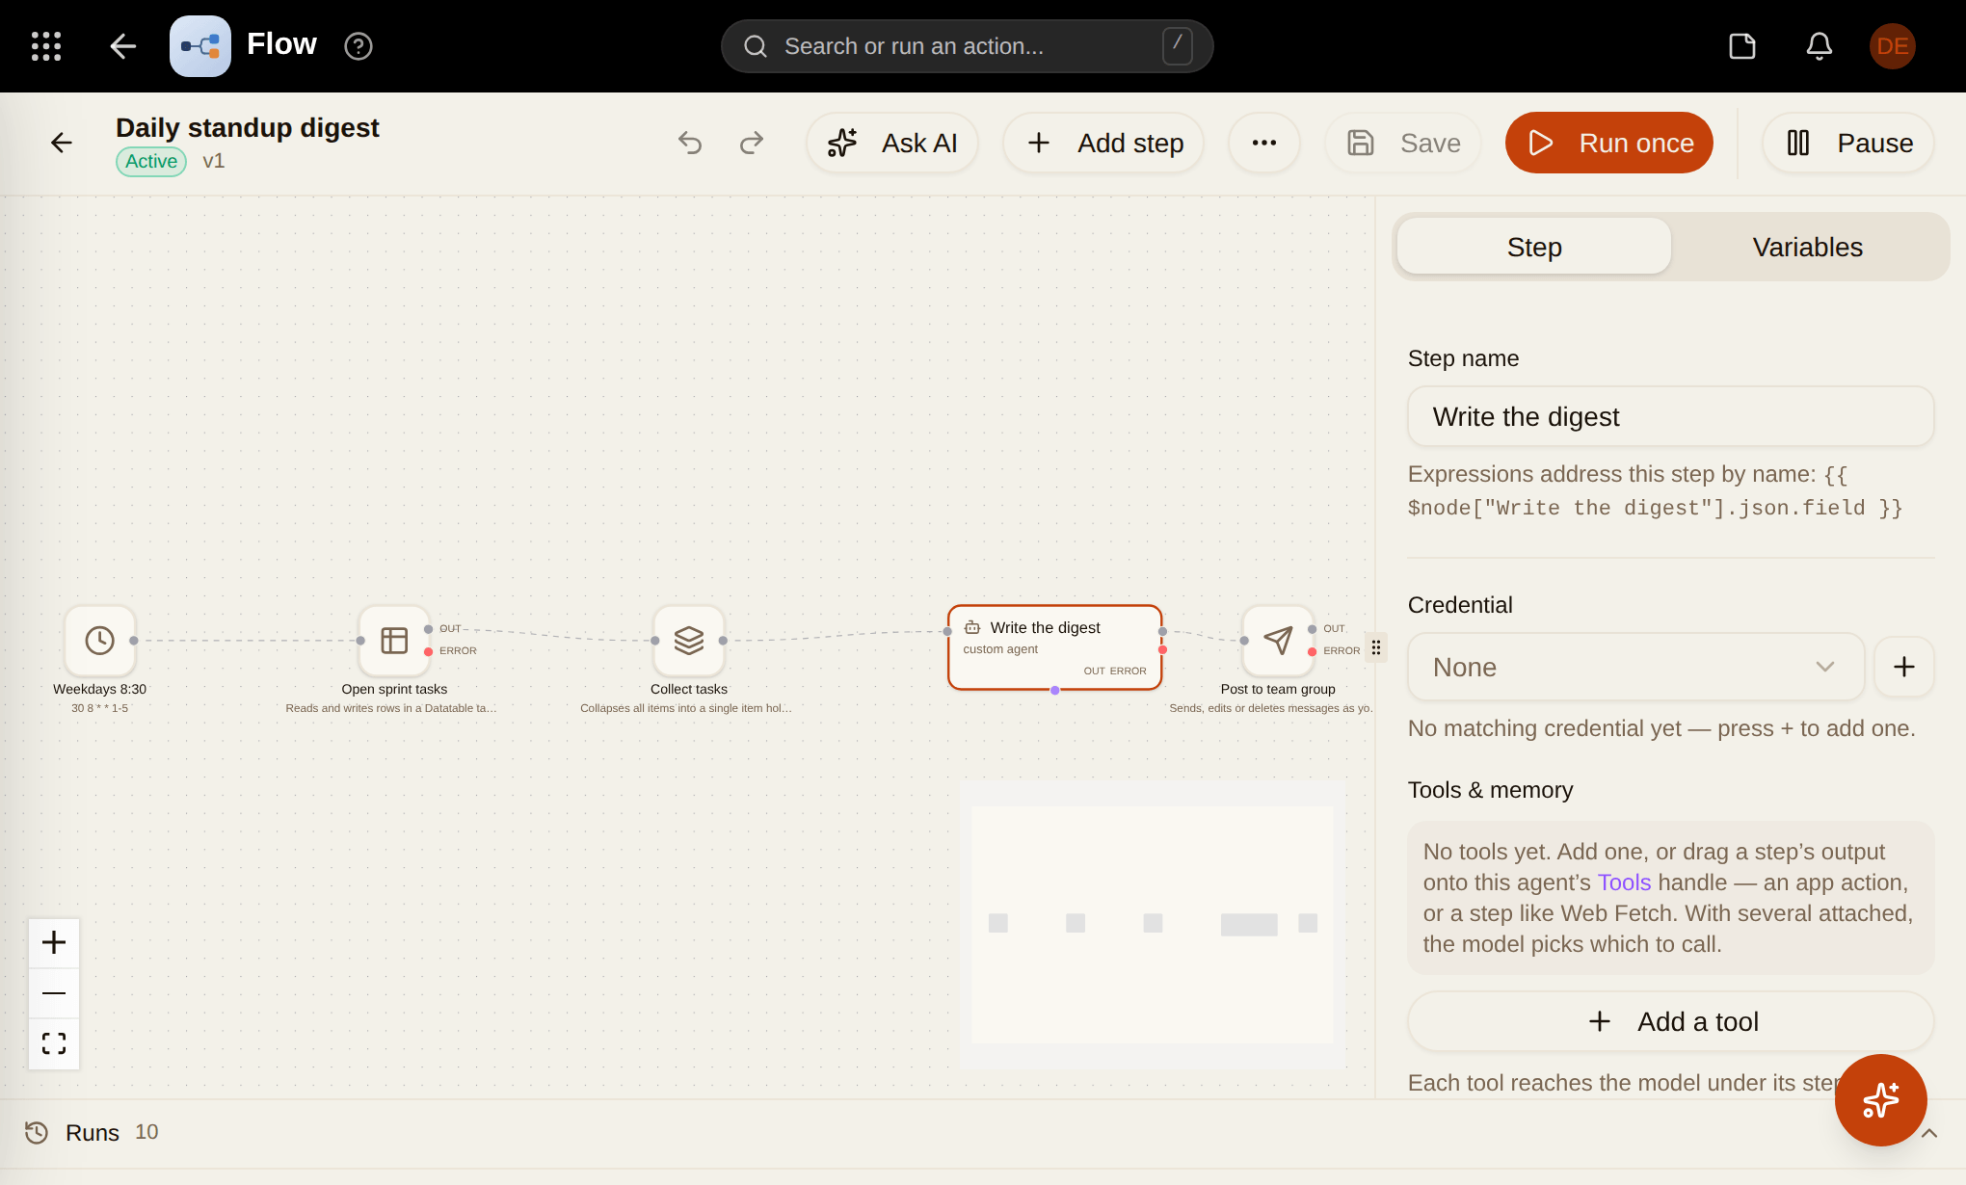1966x1185 pixels.
Task: Expand the Runs panel chevron
Action: 1930,1133
